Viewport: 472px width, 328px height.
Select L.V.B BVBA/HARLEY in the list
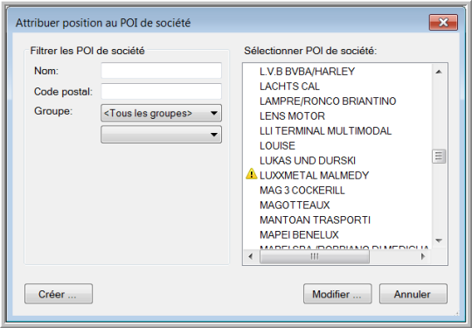(308, 72)
